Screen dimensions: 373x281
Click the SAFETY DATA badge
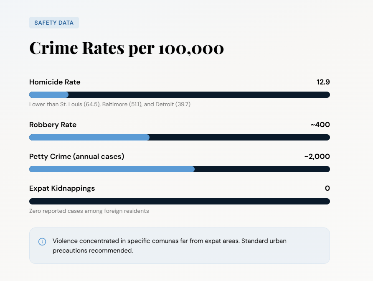click(54, 23)
